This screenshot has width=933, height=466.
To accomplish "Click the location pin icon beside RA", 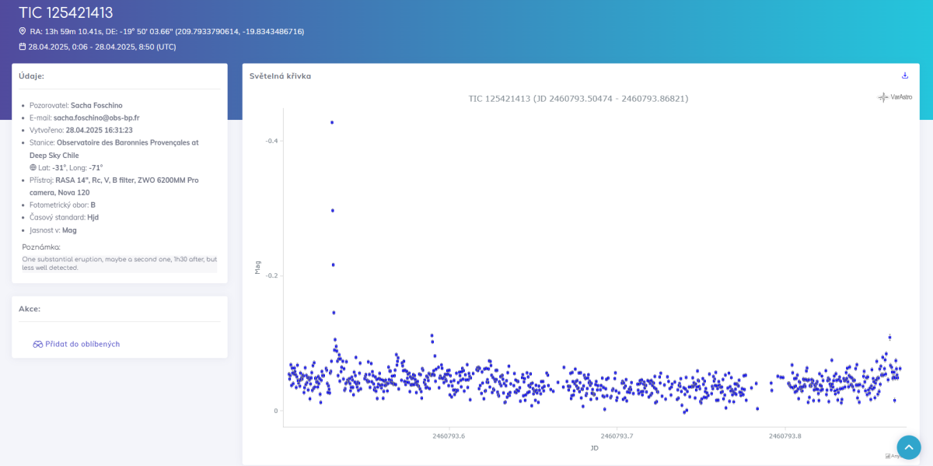I will pos(23,31).
